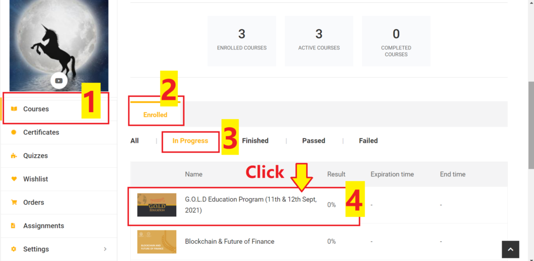The height and width of the screenshot is (261, 534).
Task: Click the Courses book icon in sidebar
Action: pyautogui.click(x=14, y=109)
